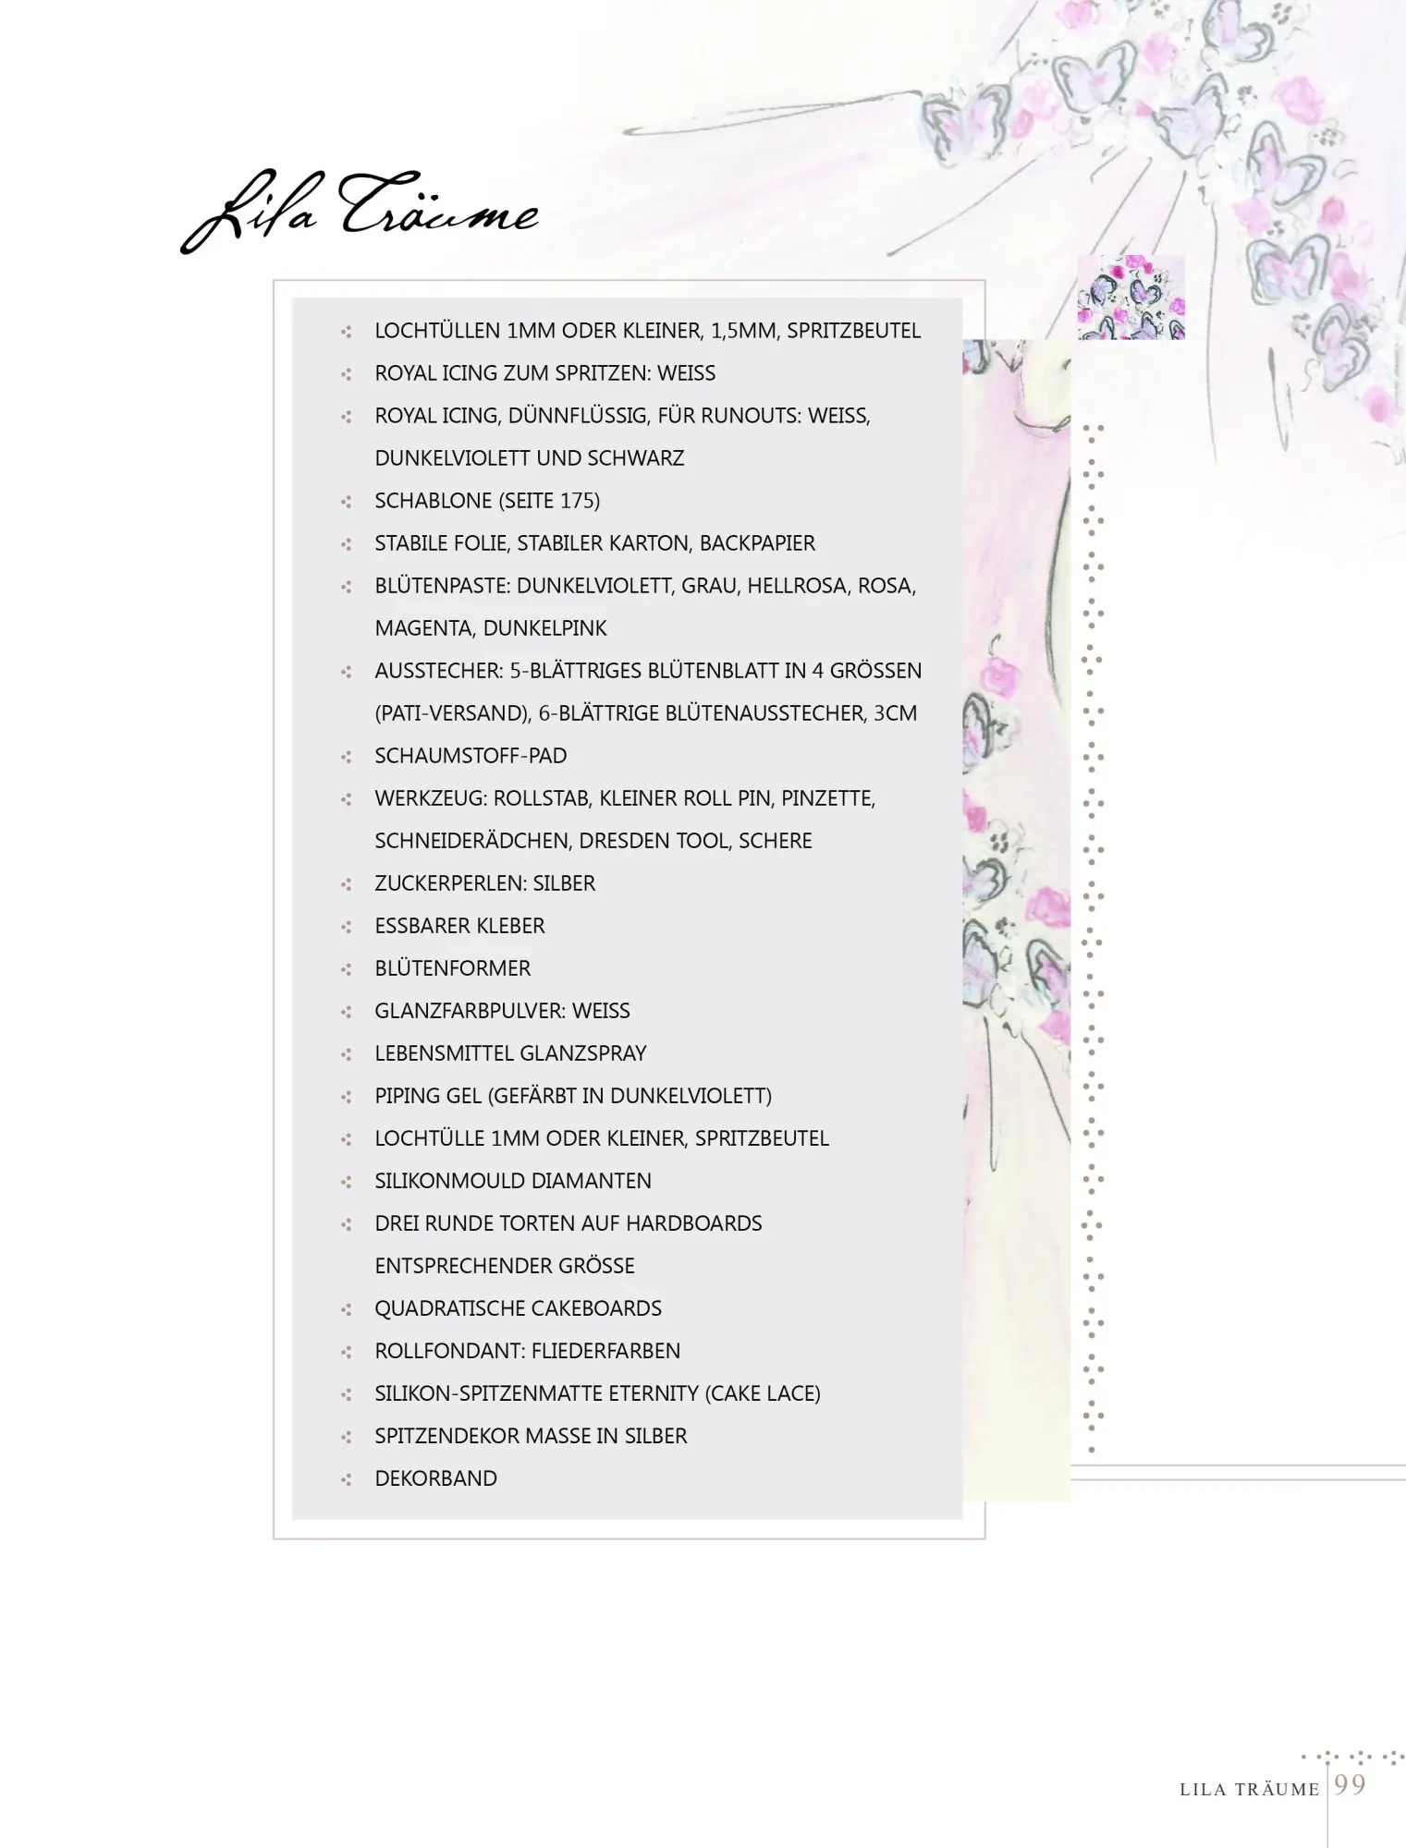The width and height of the screenshot is (1406, 1848).
Task: Click the "ROLLFONDANT: FLIEDERFARBEN" list item
Action: tap(527, 1351)
